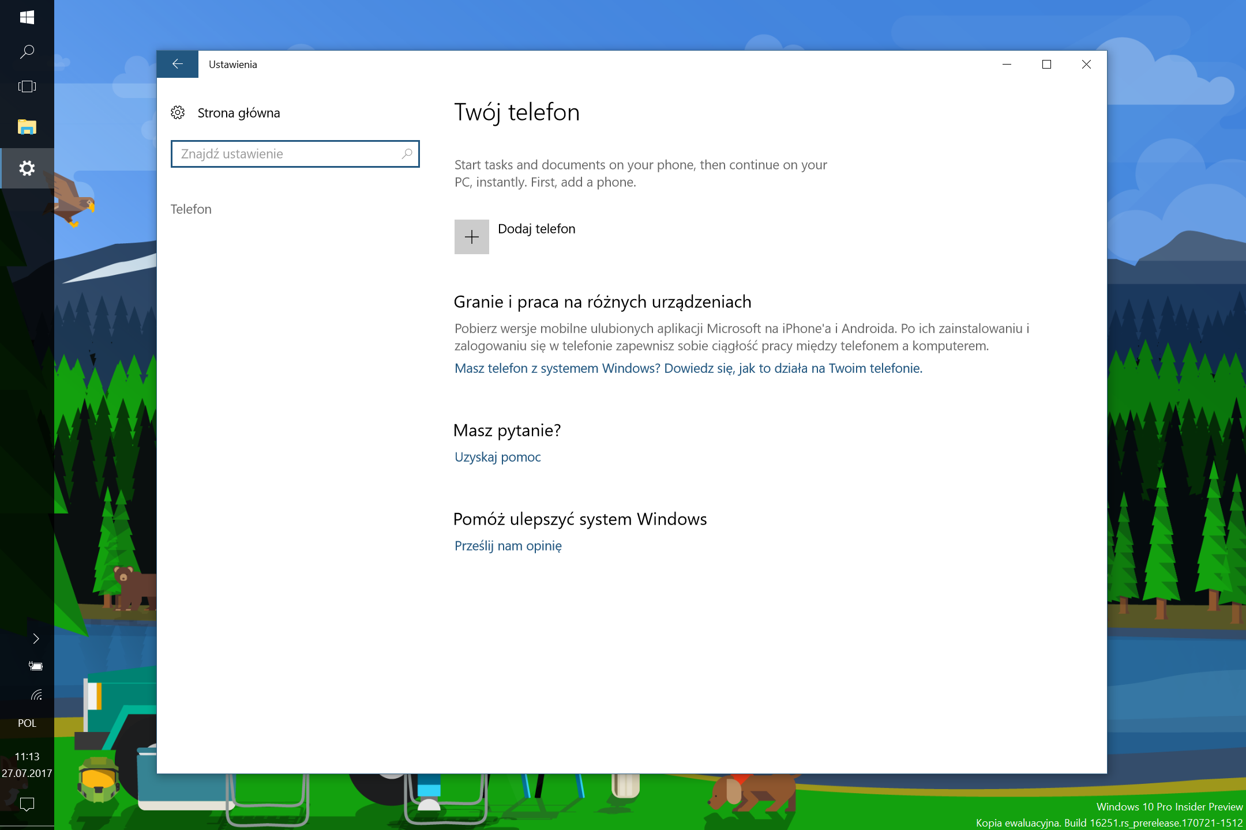Open the Masz telefon z systemem Windows link
This screenshot has height=830, width=1246.
(689, 368)
